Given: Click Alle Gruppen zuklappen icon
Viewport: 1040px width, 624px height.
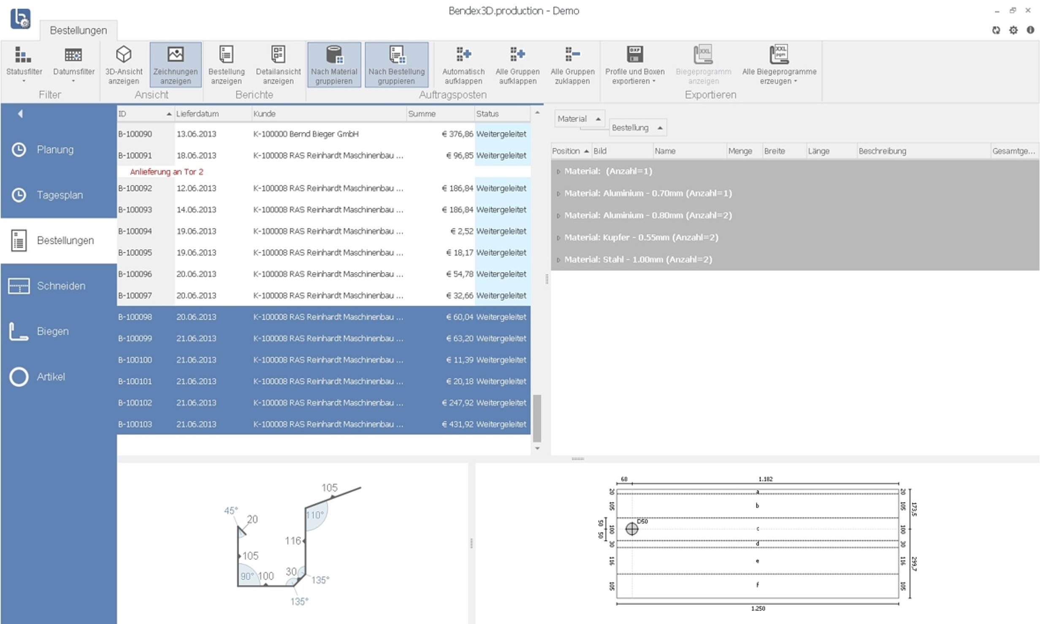Looking at the screenshot, I should [x=572, y=55].
